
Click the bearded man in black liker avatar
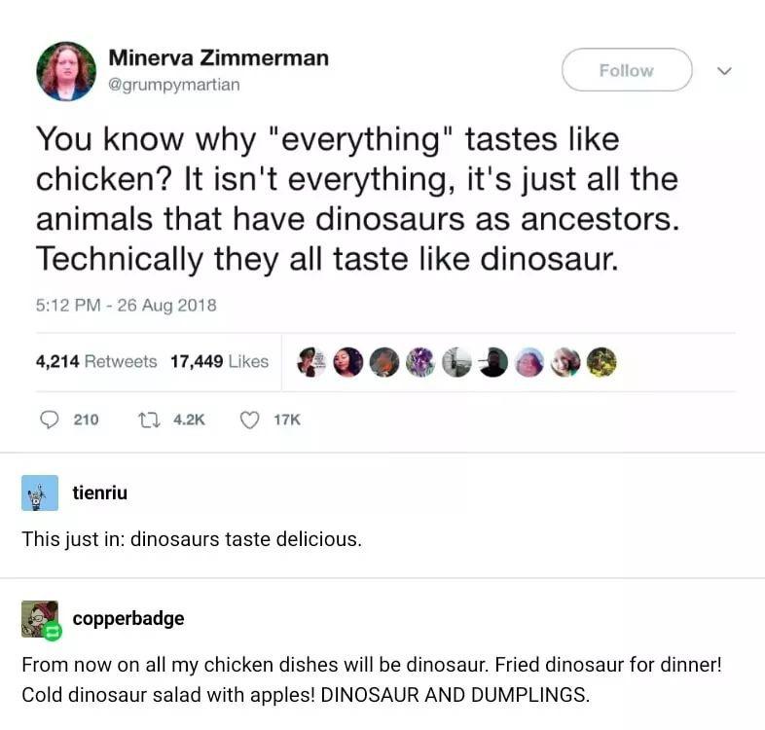point(492,362)
